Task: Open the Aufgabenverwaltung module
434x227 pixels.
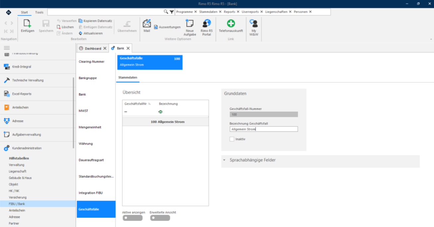Action: click(36, 134)
